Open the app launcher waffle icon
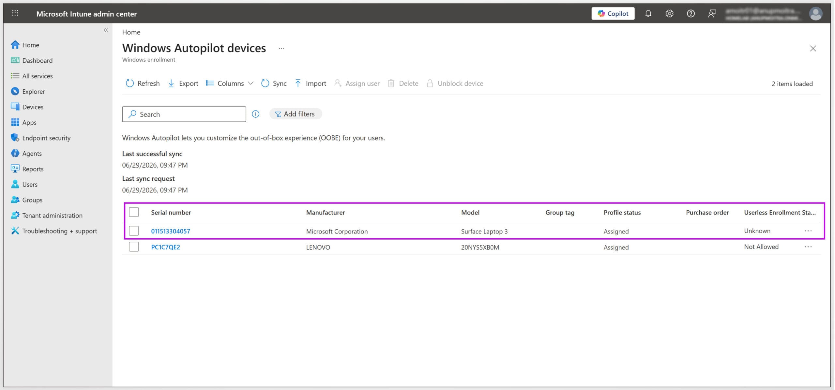The width and height of the screenshot is (835, 390). click(x=15, y=13)
